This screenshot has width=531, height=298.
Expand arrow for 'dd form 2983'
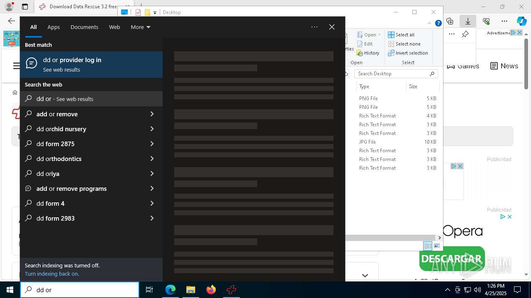tap(152, 218)
